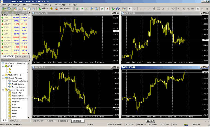Click the connection status bars icon
Image resolution: width=210 pixels, height=127 pixels.
click(x=186, y=125)
